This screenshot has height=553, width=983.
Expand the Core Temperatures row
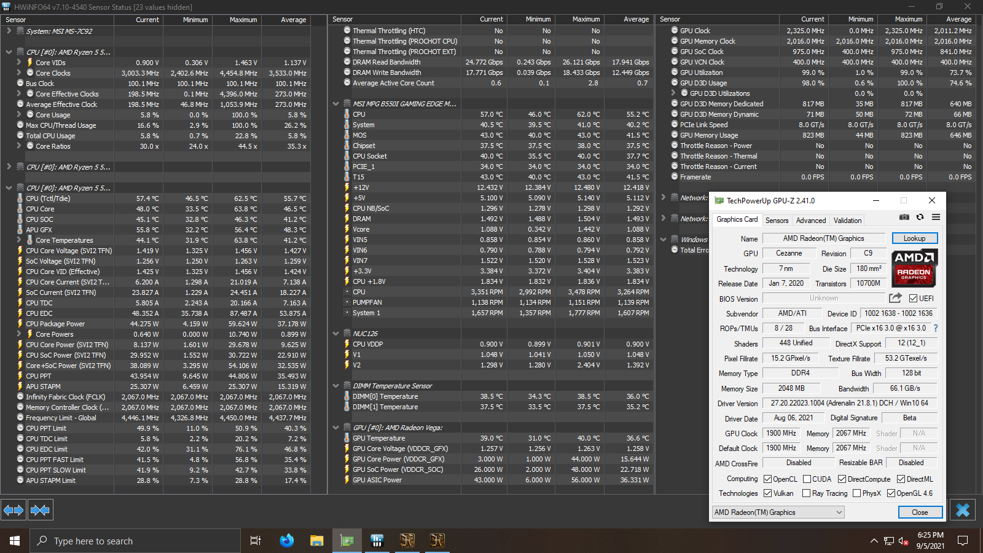pyautogui.click(x=18, y=240)
